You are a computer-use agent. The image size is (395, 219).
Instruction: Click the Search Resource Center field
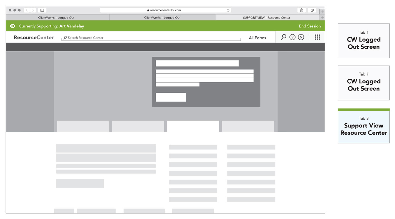[151, 38]
